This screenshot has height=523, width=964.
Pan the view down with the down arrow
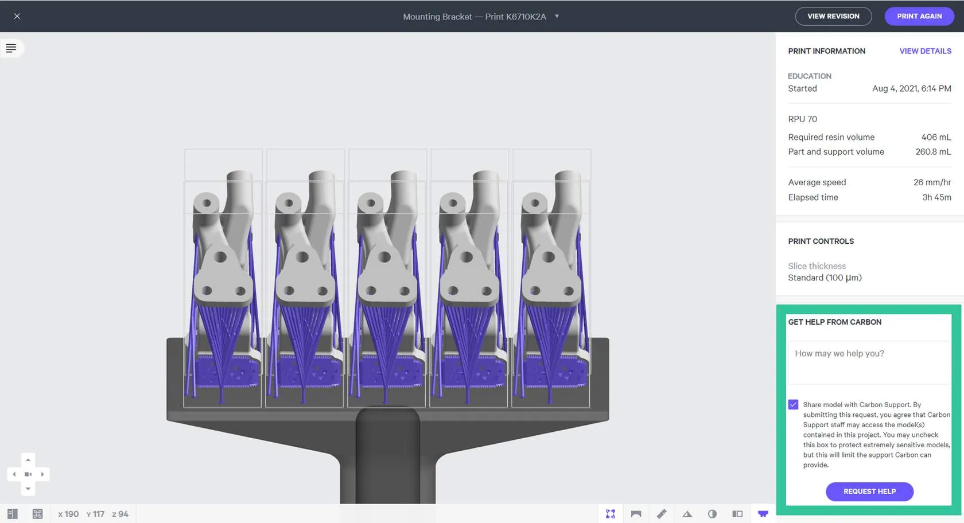(28, 489)
